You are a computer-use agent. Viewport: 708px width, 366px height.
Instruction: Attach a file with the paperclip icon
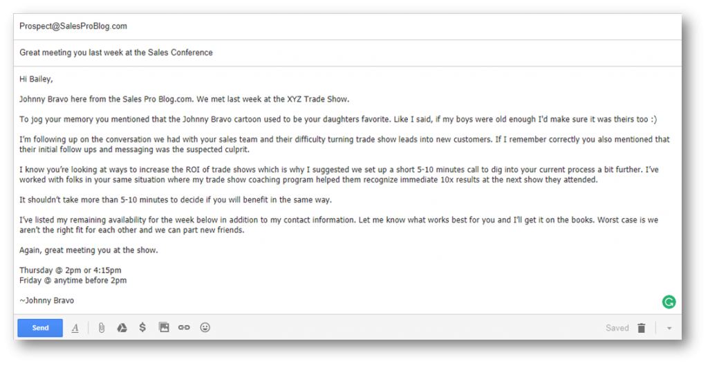point(102,327)
